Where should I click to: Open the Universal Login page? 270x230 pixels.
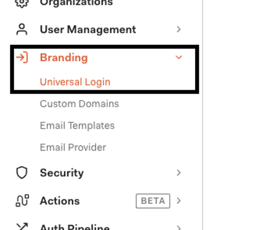[x=75, y=82]
